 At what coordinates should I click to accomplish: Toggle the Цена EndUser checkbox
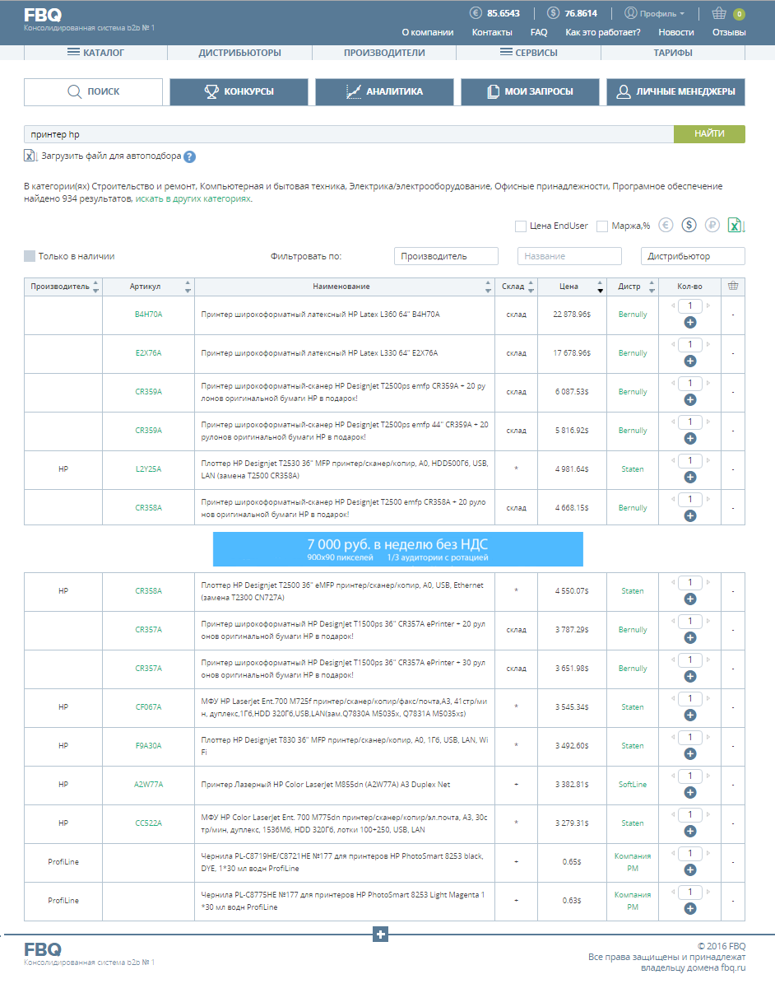(x=521, y=226)
